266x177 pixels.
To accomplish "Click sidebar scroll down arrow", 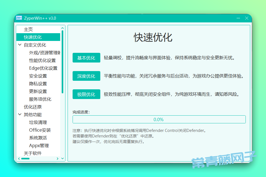I will click(x=62, y=158).
